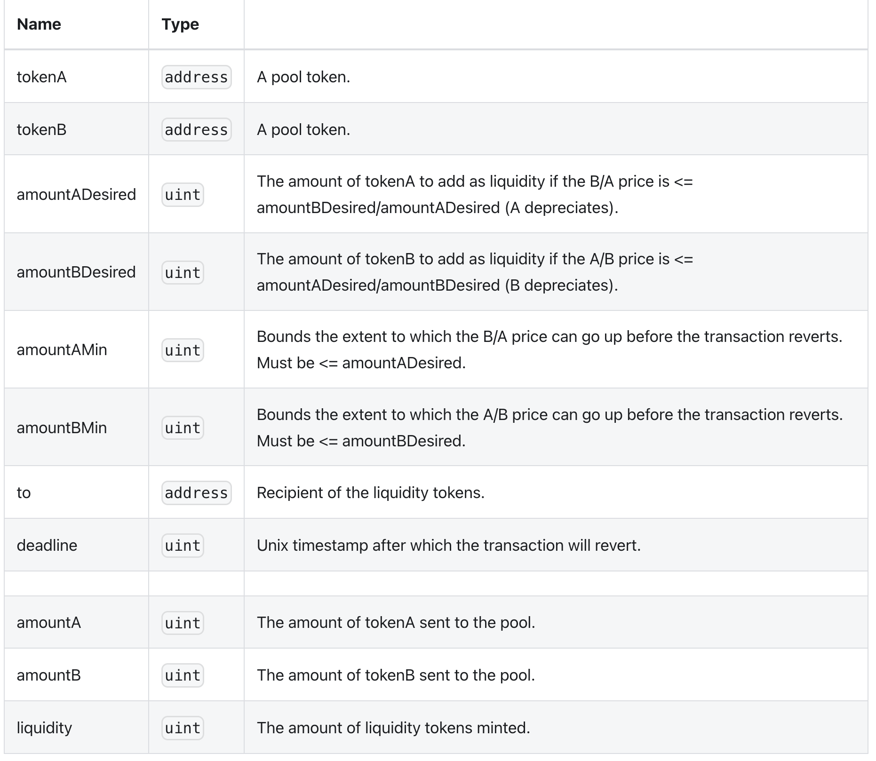Select the tokenA name cell
Viewport: 876px width, 761px height.
77,77
